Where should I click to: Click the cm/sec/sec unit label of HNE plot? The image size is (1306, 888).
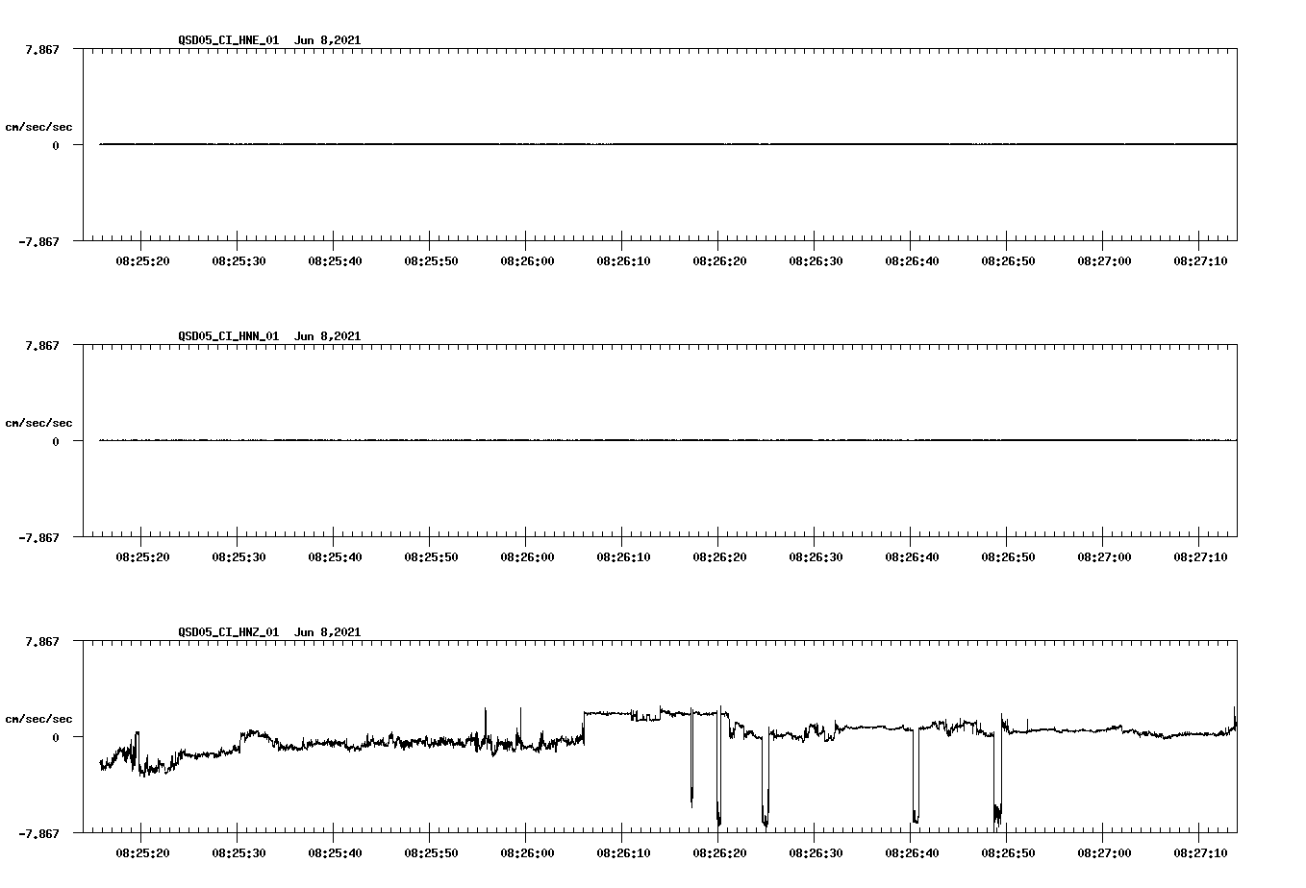coord(39,127)
